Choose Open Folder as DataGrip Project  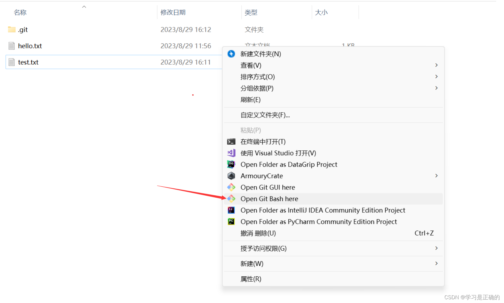click(x=333, y=164)
